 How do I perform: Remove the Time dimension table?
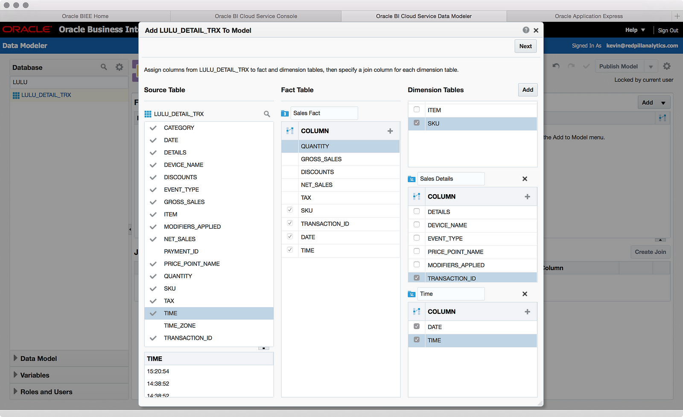(525, 294)
